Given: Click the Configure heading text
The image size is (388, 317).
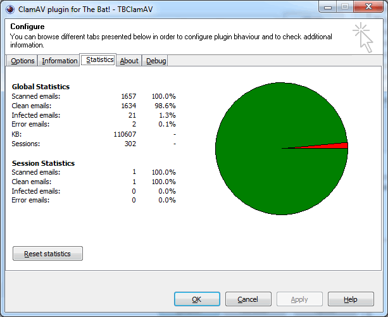Looking at the screenshot, I should [x=27, y=27].
